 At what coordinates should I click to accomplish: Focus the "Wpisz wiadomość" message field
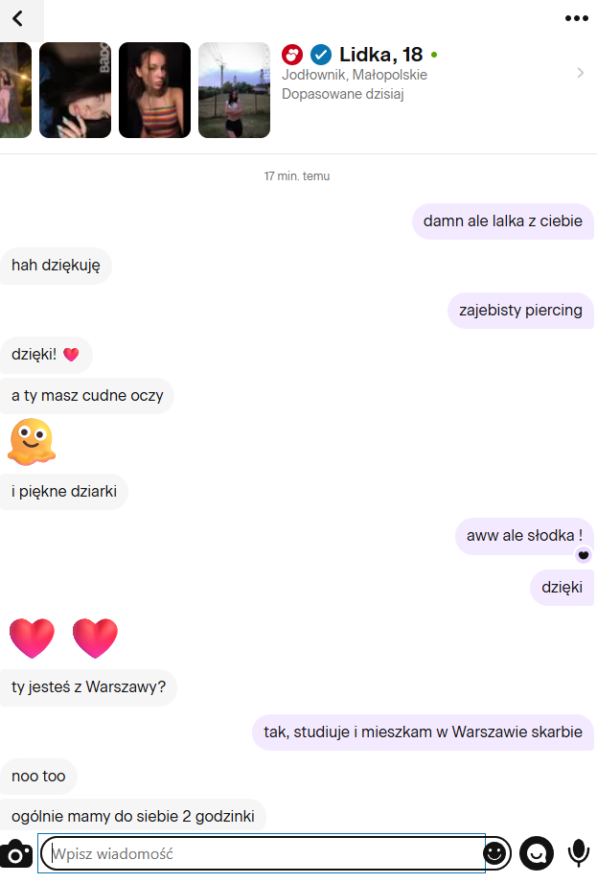pos(264,853)
